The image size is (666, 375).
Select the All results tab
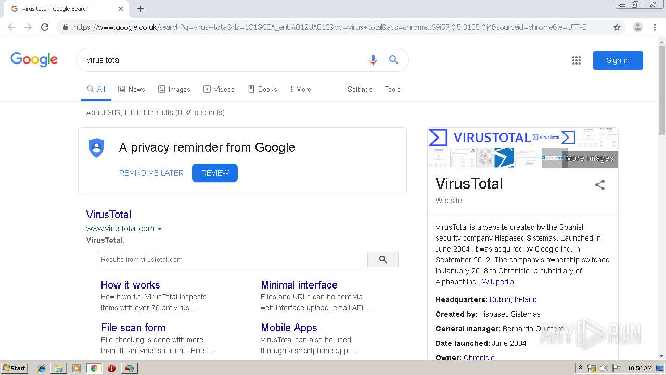(x=96, y=89)
